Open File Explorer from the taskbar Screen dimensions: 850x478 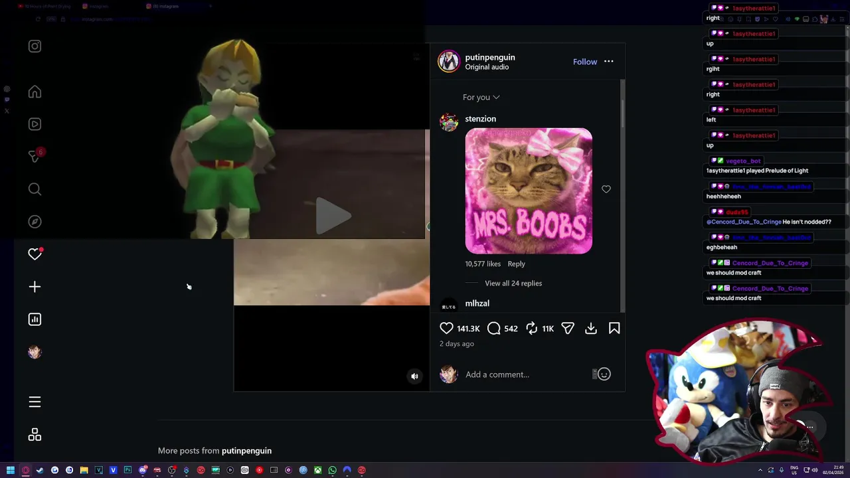click(84, 470)
